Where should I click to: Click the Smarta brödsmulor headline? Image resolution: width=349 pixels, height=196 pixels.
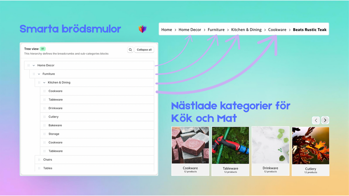pyautogui.click(x=70, y=29)
